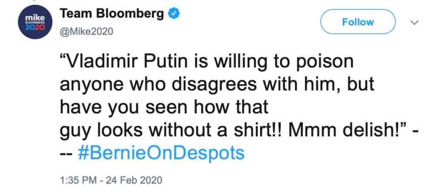This screenshot has height=193, width=436.
Task: Click the dashes before the hashtag
Action: (x=66, y=153)
